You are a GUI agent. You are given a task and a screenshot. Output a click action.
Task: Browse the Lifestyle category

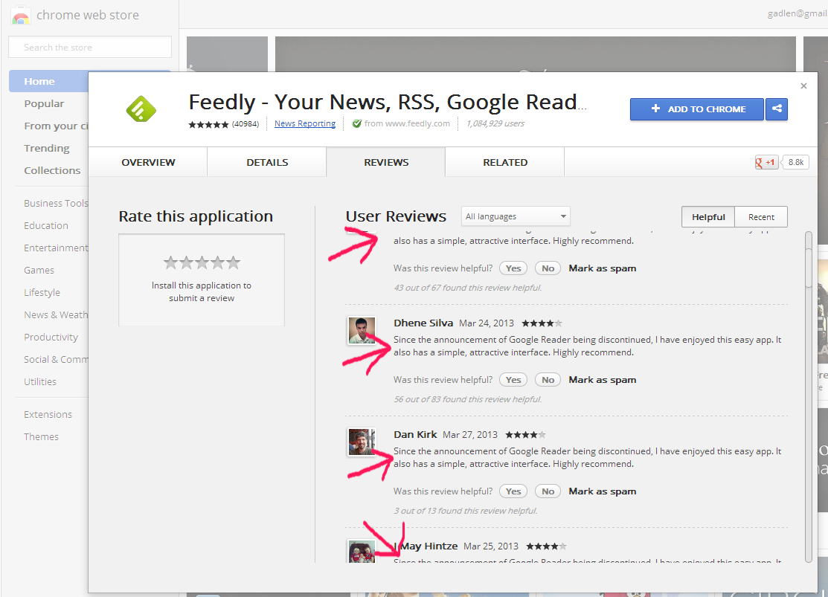point(42,292)
